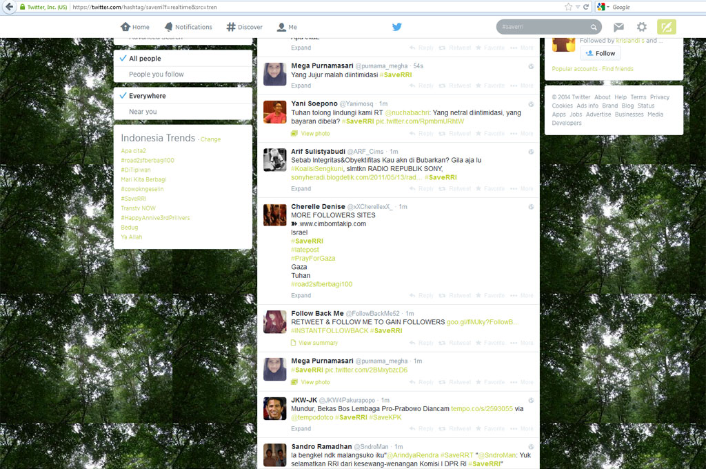Retweet the Follow Back Me tweet
This screenshot has height=469, width=706.
coord(455,343)
